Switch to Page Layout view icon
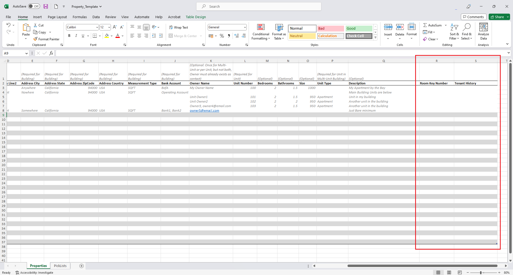 (x=449, y=273)
